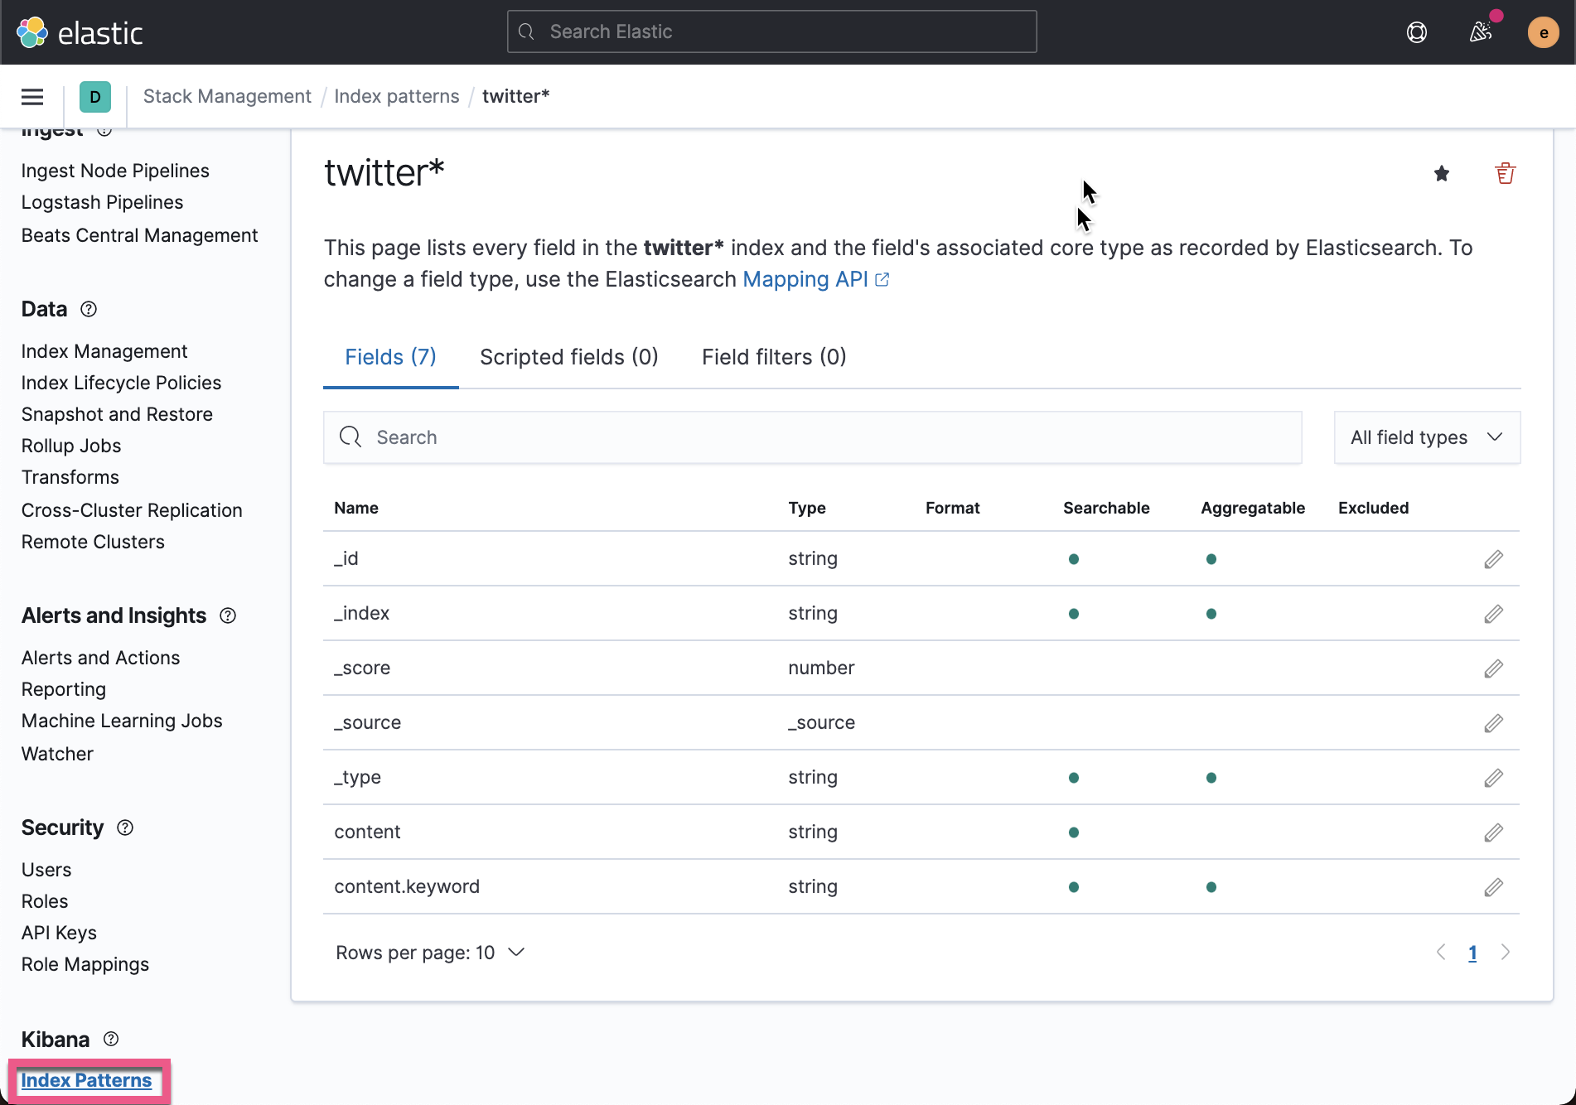Screen dimensions: 1576x1105
Task: Open the Security section help icon
Action: 125,828
